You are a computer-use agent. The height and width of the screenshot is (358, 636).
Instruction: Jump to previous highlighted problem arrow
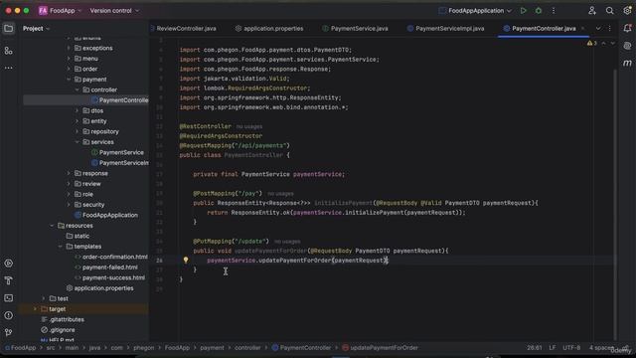[x=603, y=43]
